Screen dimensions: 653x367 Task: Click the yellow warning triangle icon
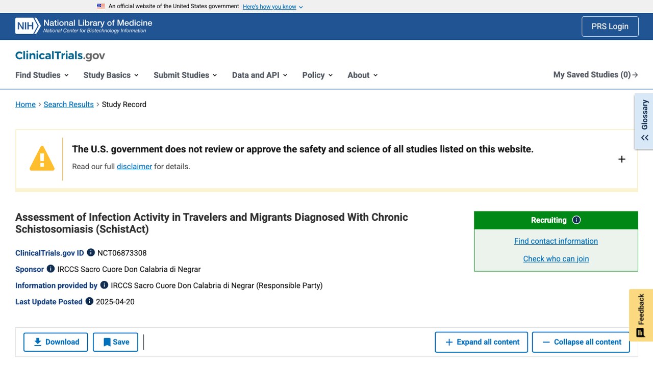point(42,158)
